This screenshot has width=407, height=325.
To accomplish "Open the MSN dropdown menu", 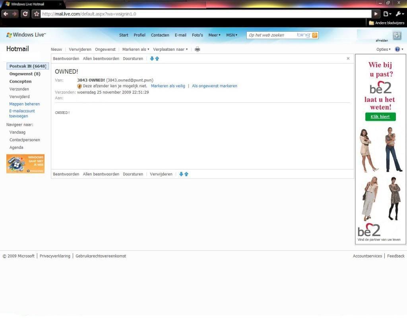I will [x=232, y=35].
